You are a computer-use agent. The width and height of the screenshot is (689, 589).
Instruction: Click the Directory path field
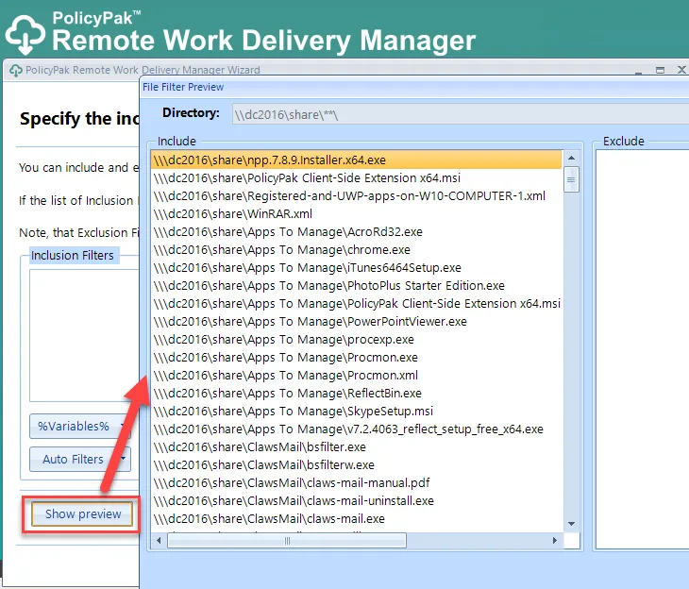pyautogui.click(x=460, y=115)
